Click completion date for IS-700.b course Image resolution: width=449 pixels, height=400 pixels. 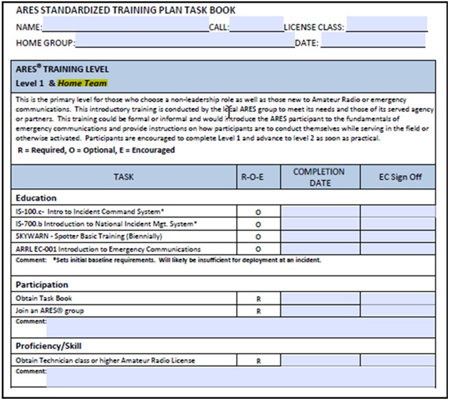click(x=319, y=224)
